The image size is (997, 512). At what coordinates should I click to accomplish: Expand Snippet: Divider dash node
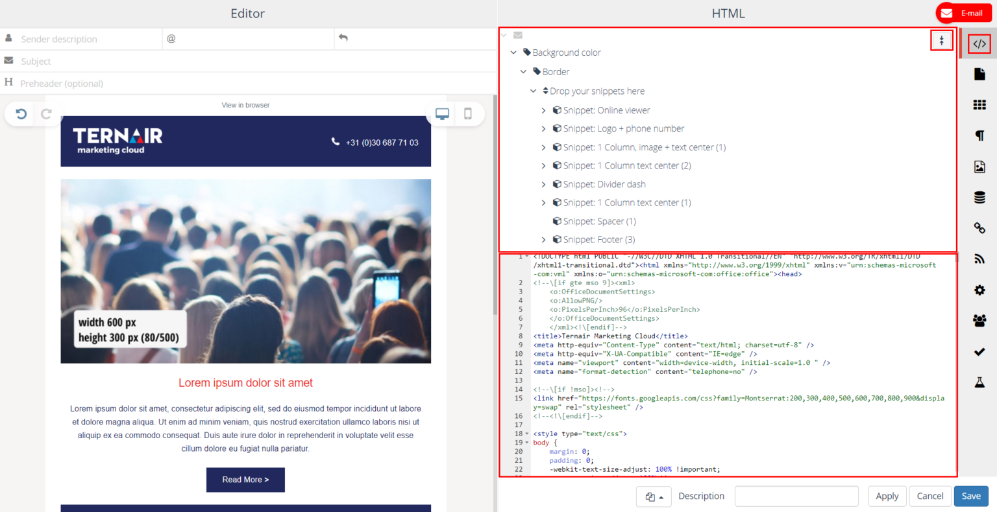pos(543,185)
